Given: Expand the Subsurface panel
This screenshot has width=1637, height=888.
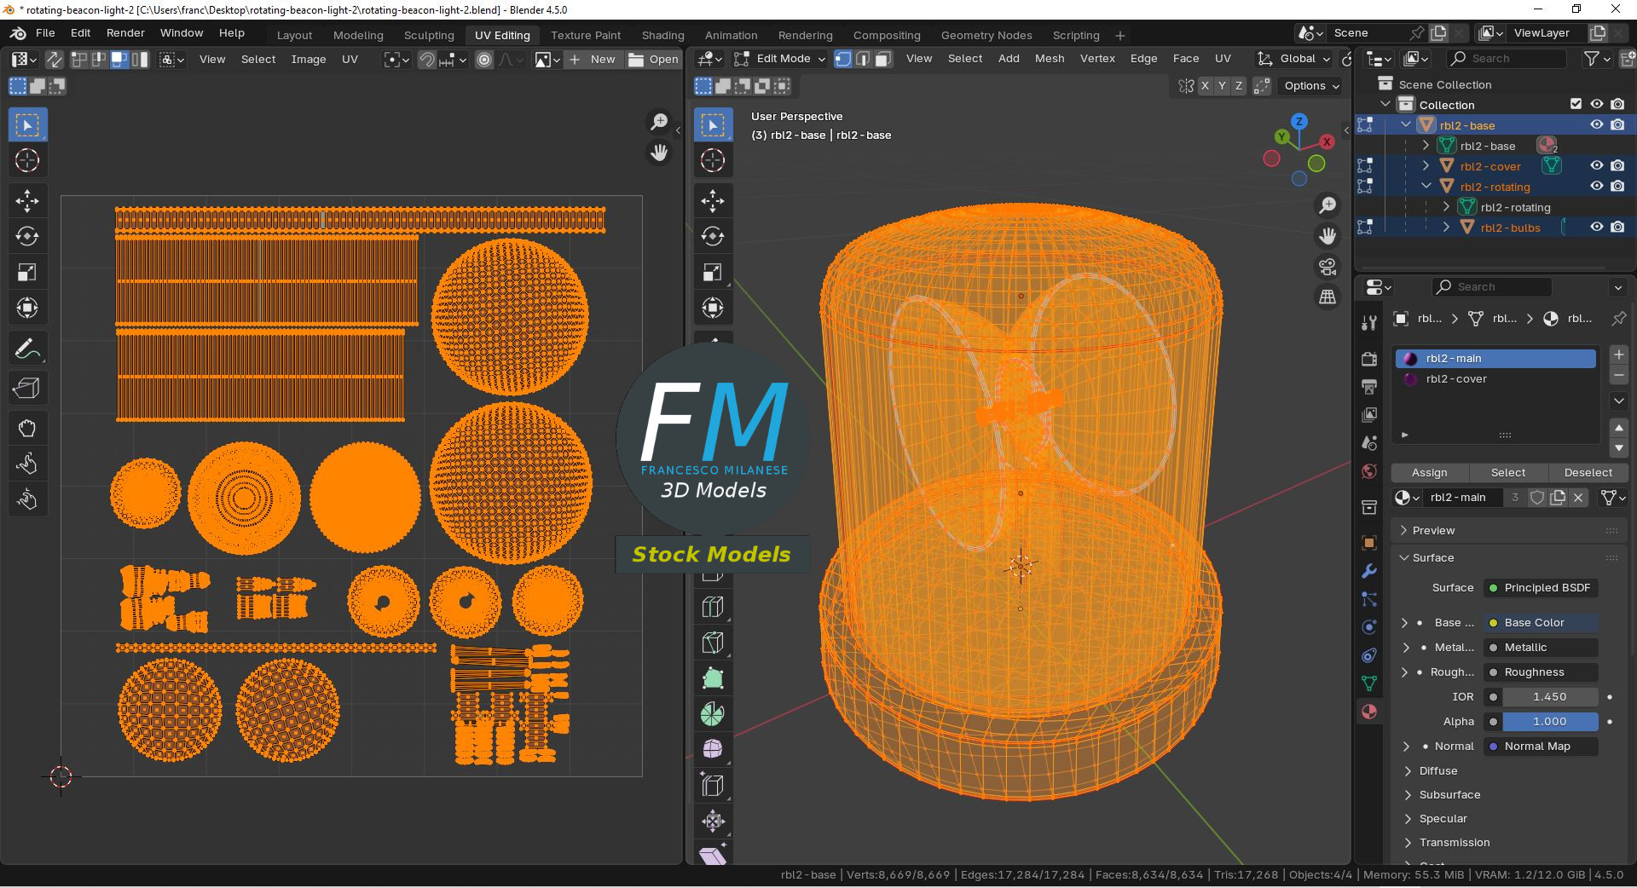Looking at the screenshot, I should click(x=1449, y=795).
